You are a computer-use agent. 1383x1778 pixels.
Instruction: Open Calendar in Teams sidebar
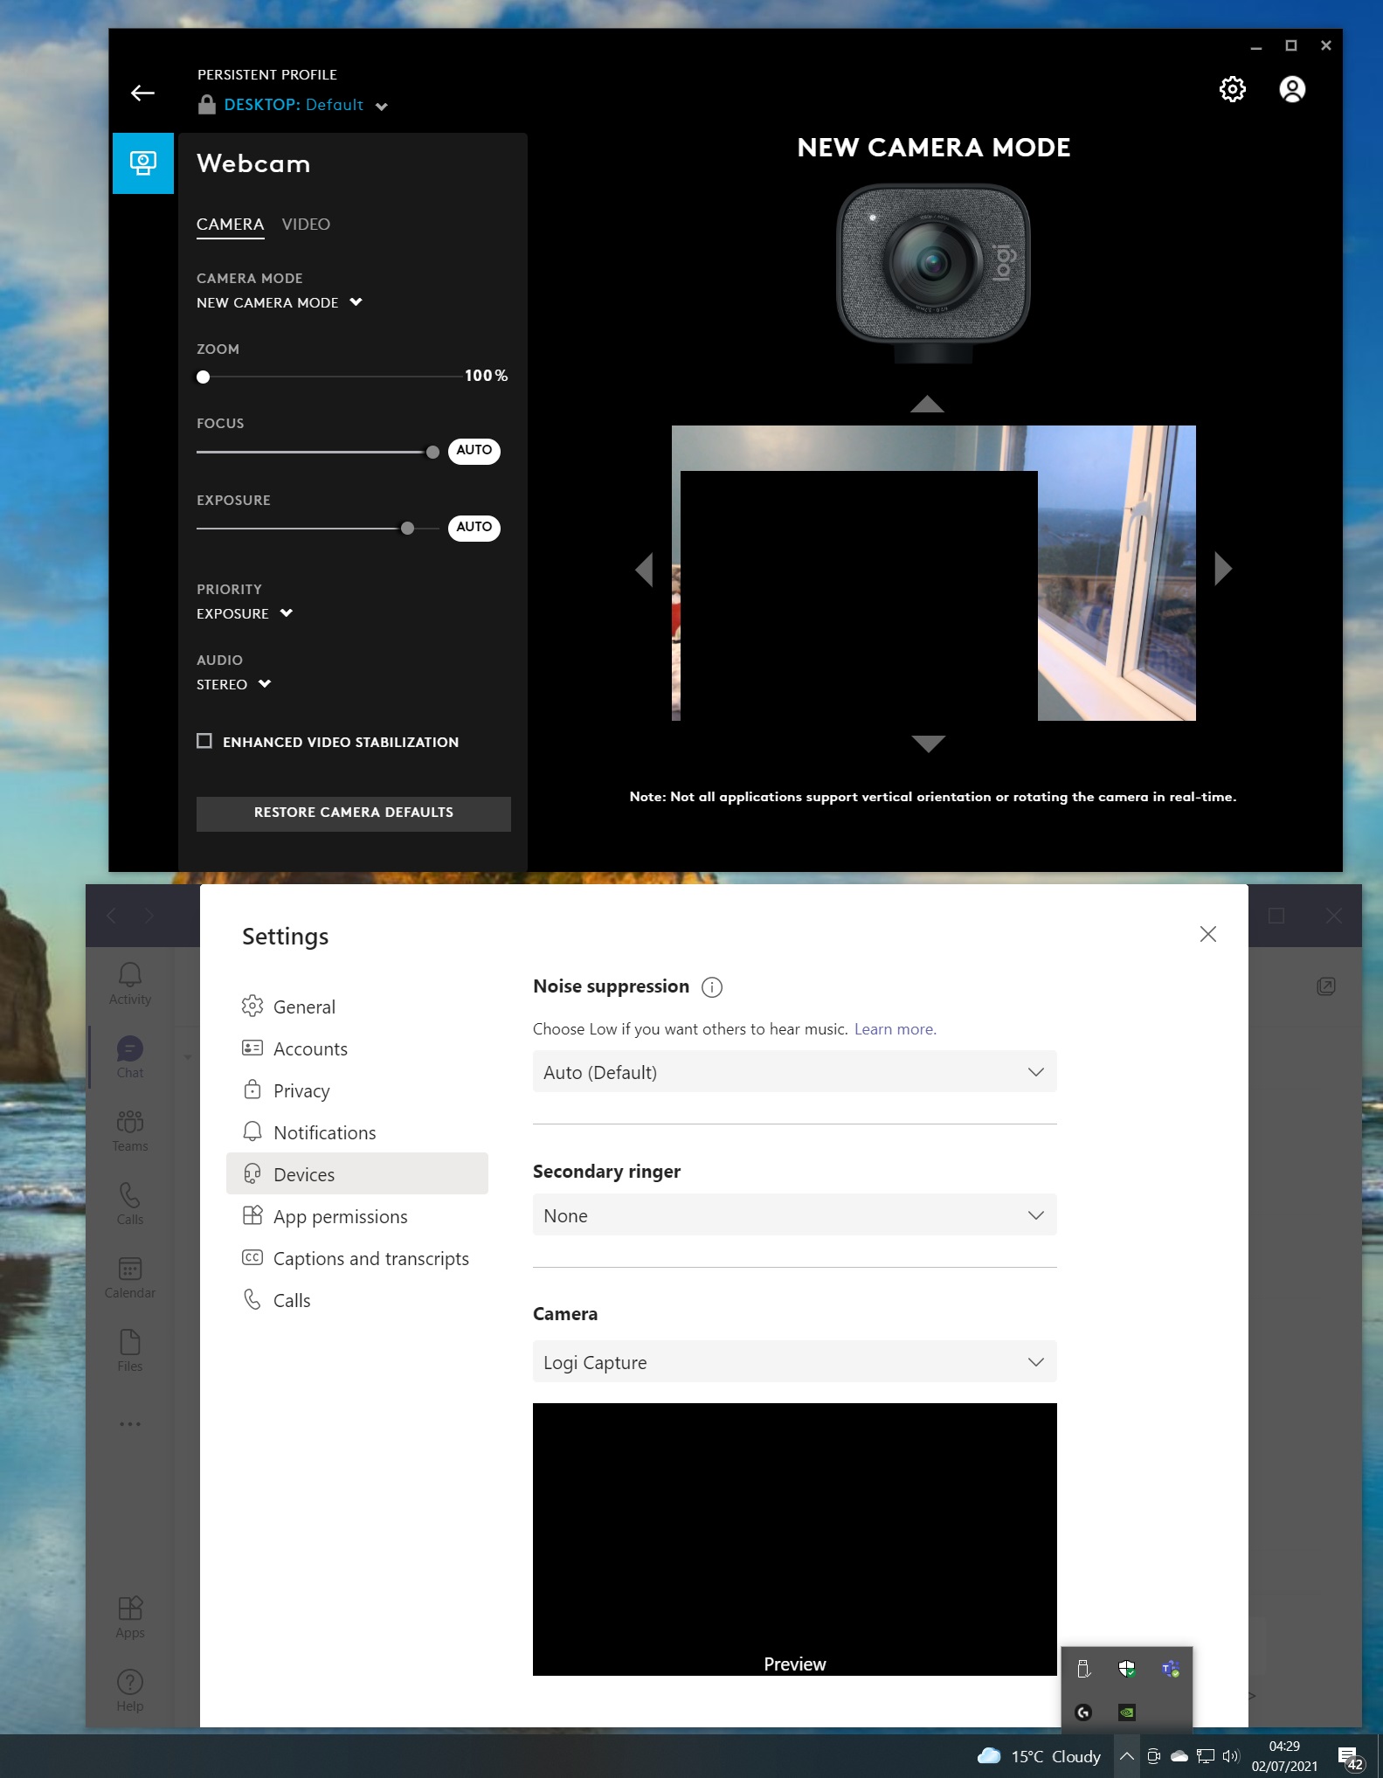coord(130,1277)
